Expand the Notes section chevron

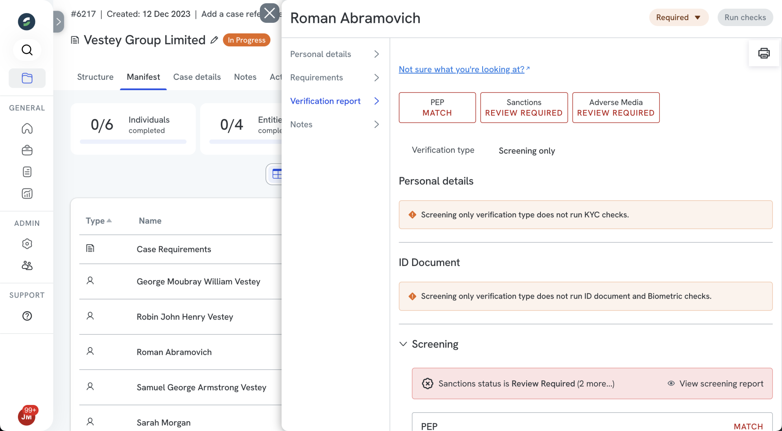tap(376, 125)
